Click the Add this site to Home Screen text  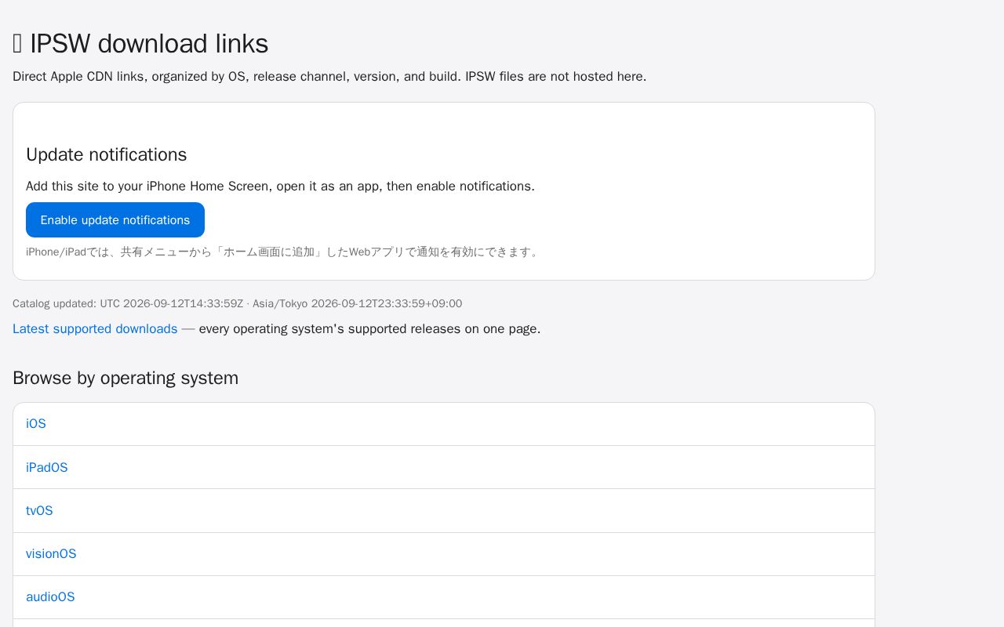pos(280,187)
